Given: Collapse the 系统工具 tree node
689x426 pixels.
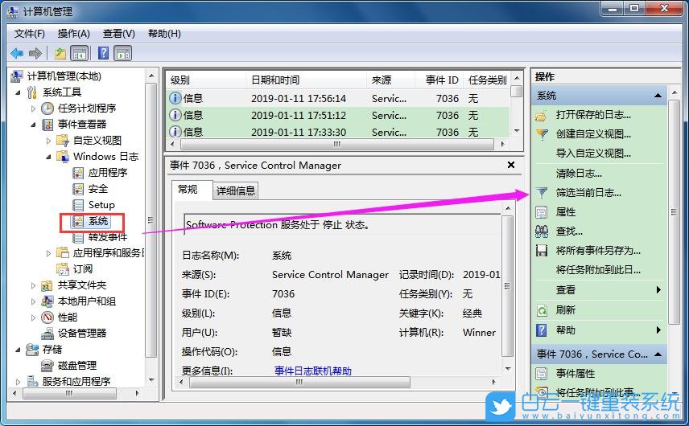Looking at the screenshot, I should (x=18, y=92).
